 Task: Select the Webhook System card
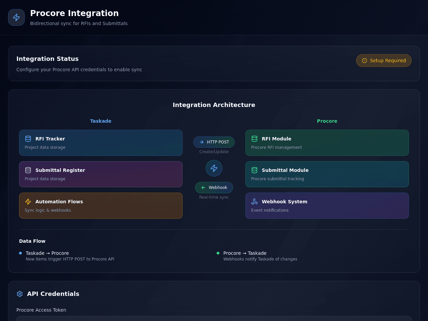327,206
